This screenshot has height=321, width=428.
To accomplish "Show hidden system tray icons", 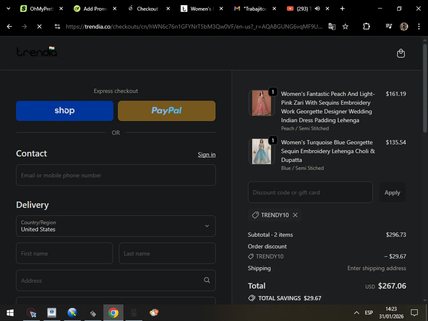I will 356,313.
